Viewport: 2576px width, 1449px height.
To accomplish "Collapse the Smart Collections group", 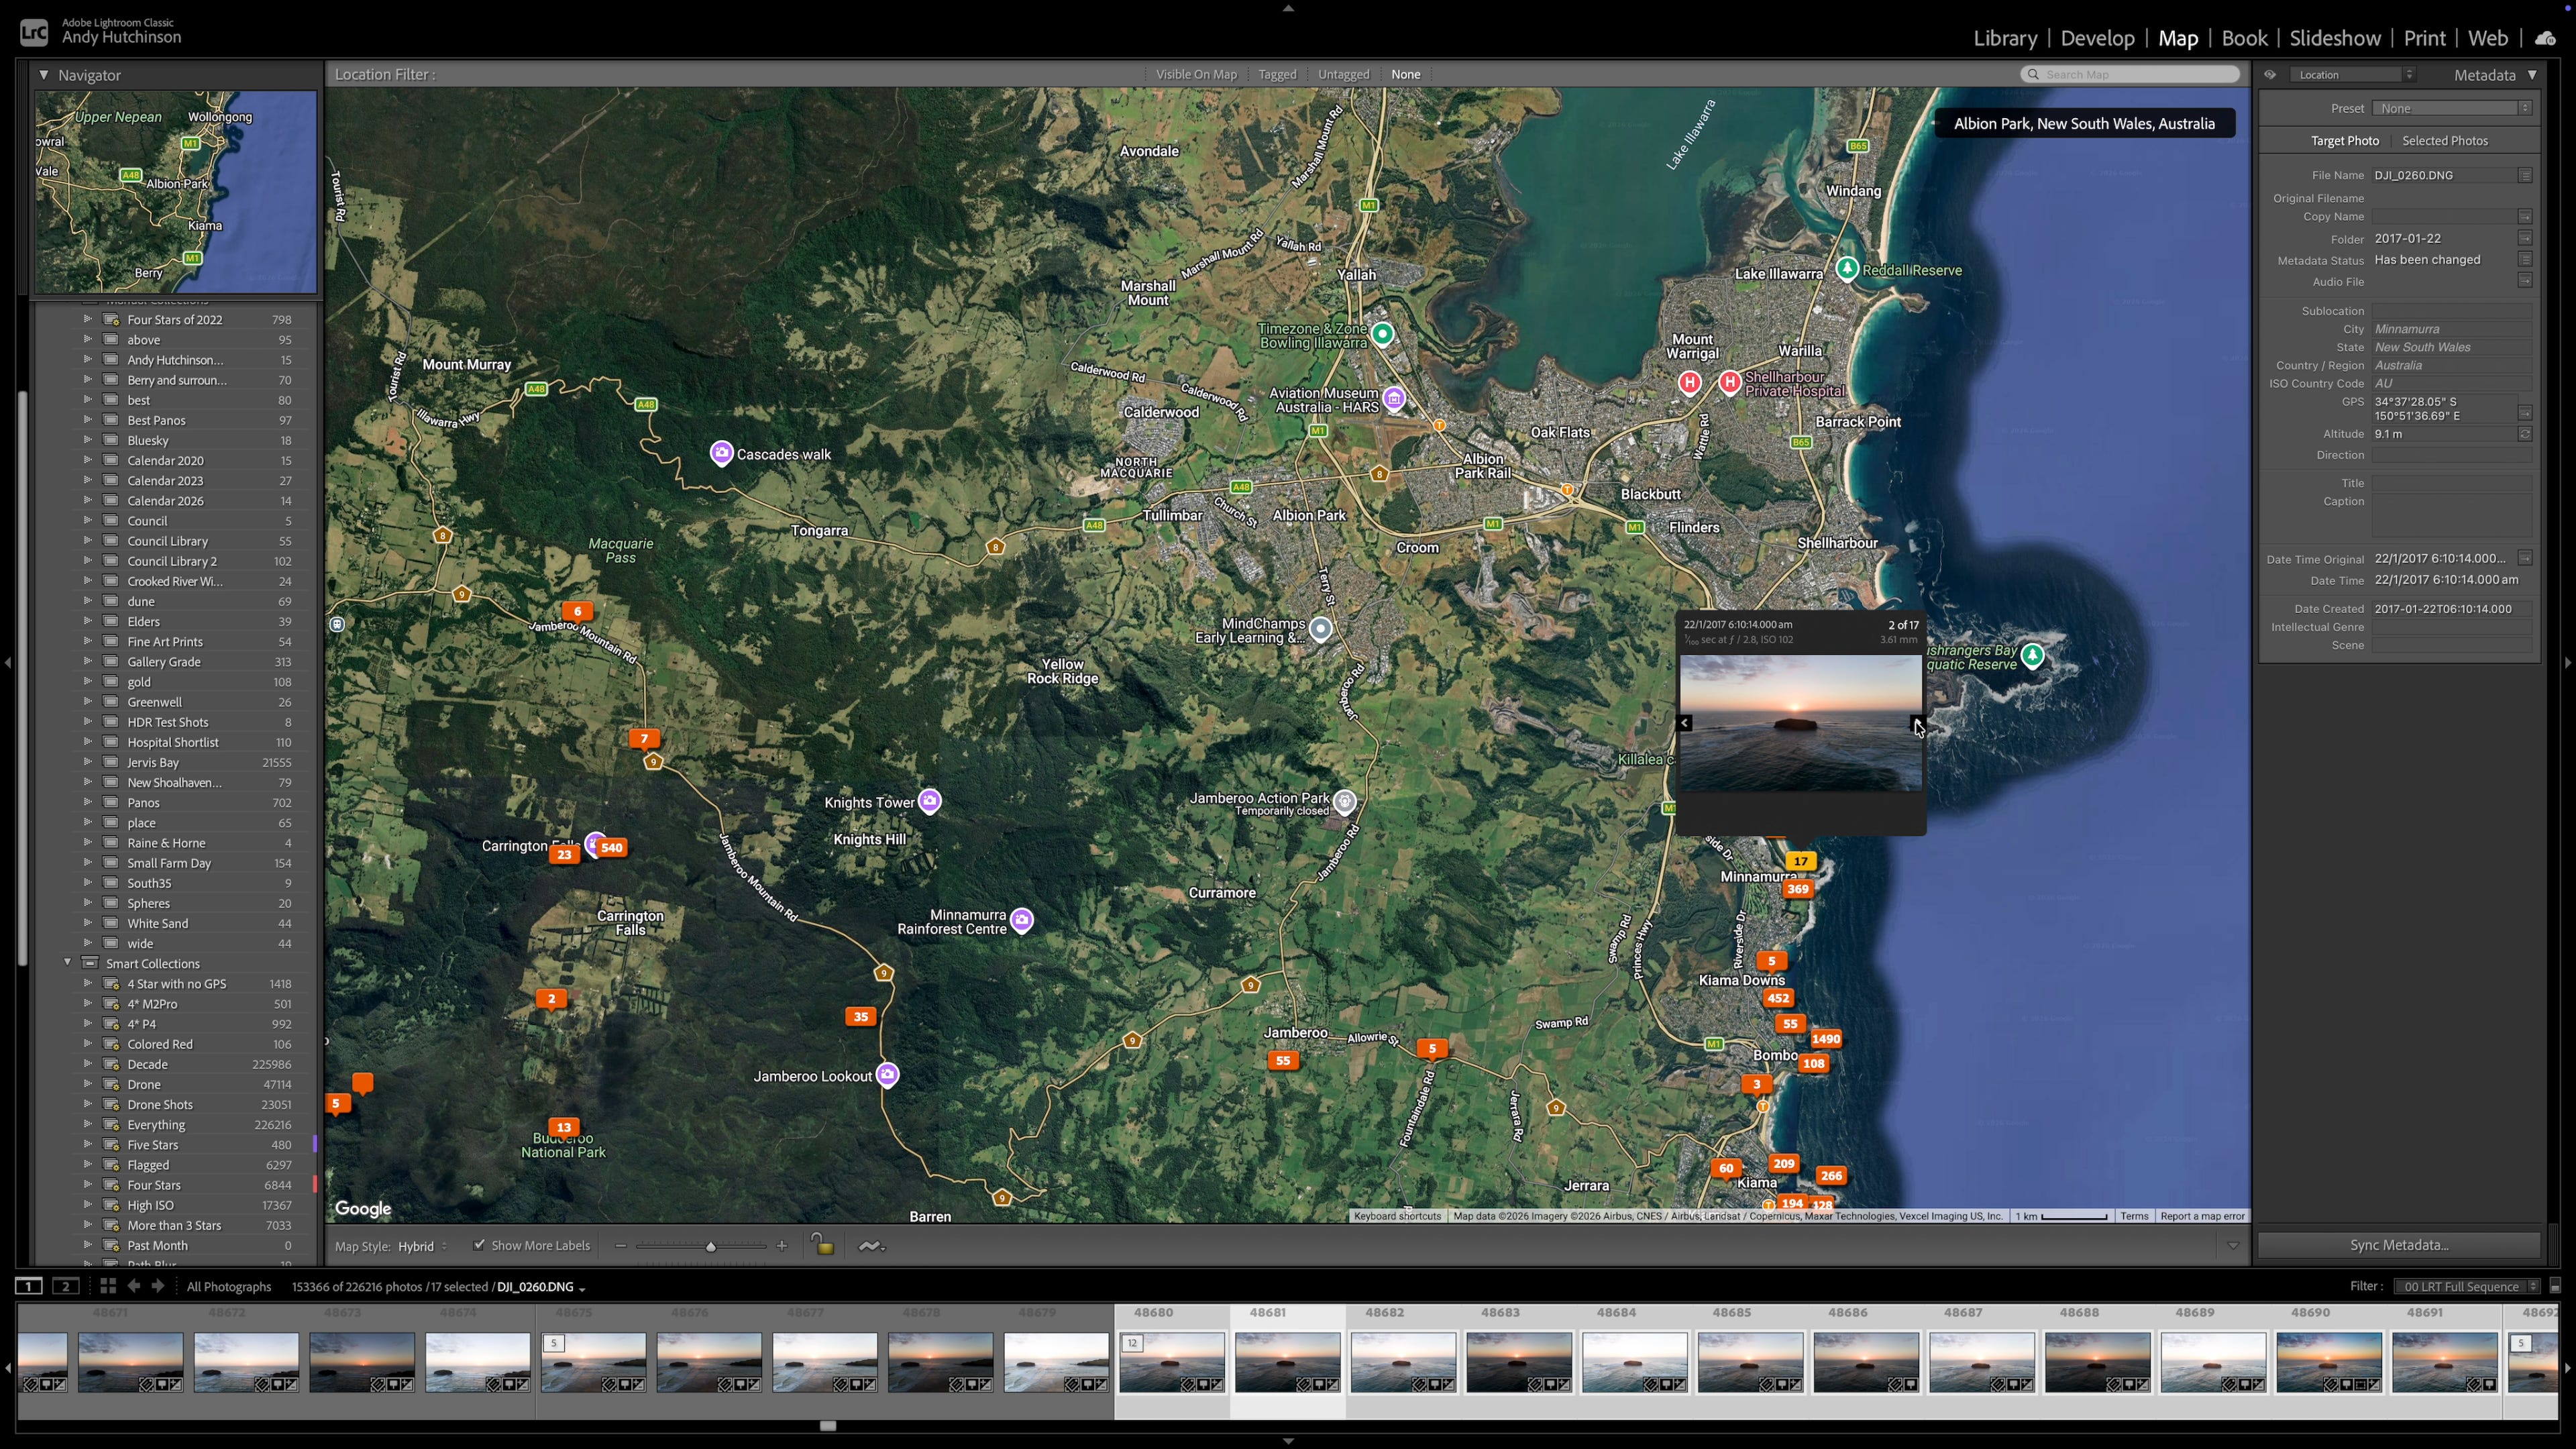I will 68,963.
